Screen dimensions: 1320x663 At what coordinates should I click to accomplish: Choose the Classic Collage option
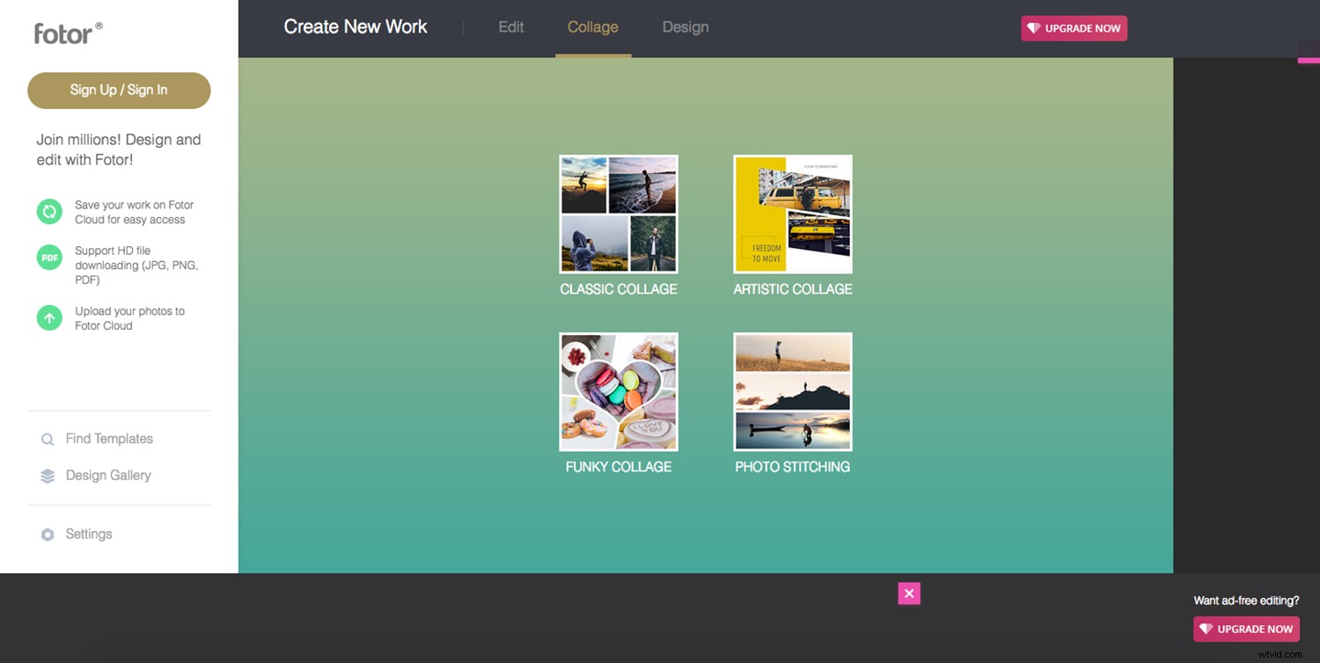click(x=618, y=214)
